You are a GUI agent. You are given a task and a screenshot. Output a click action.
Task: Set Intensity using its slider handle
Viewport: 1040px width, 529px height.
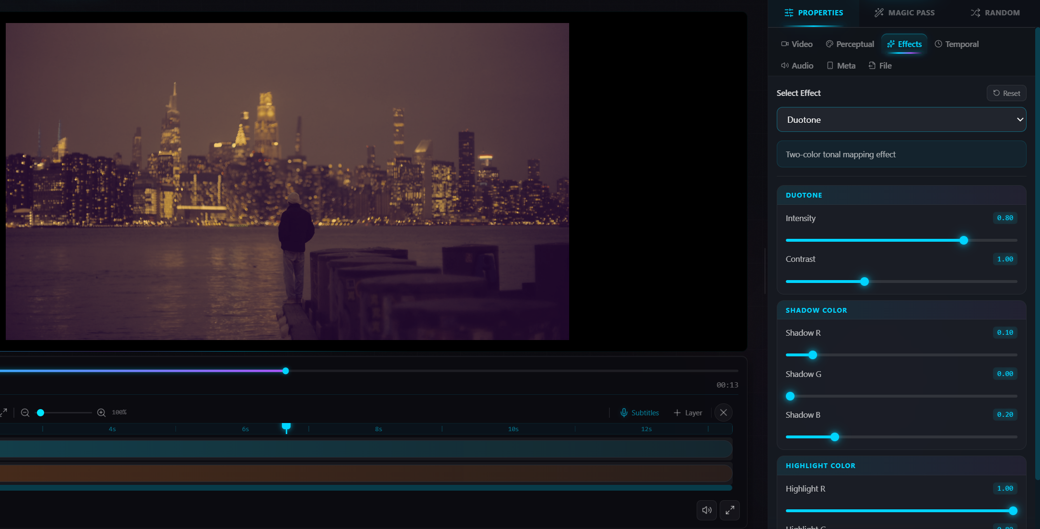(x=964, y=240)
